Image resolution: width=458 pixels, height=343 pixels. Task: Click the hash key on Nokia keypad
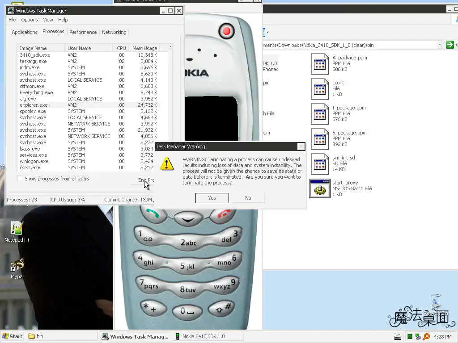click(x=221, y=308)
